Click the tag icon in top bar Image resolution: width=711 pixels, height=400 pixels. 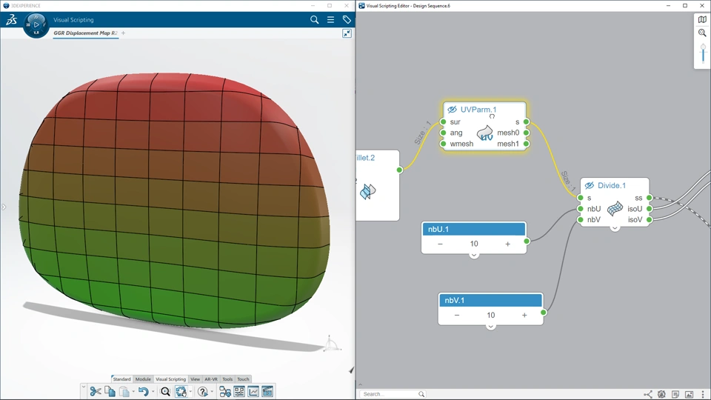(347, 19)
